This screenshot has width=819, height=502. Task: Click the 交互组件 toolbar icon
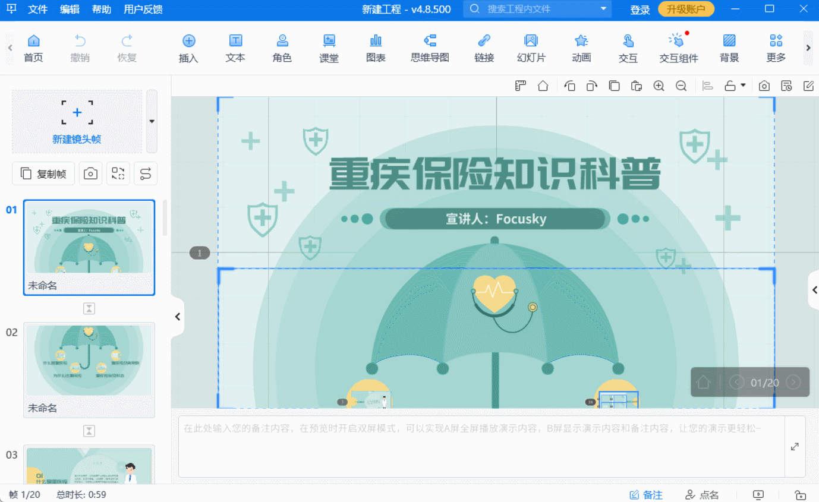tap(678, 48)
